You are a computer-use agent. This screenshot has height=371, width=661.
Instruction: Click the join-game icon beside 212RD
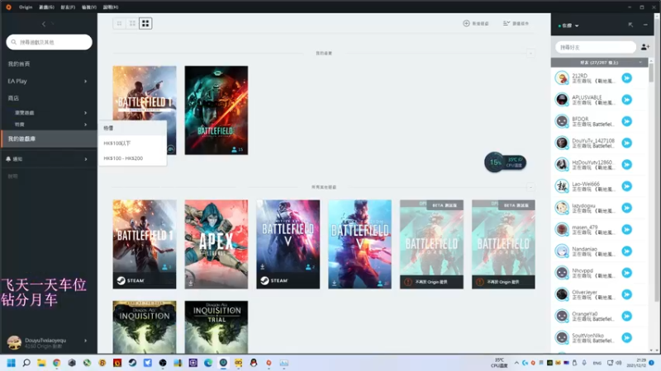pos(627,77)
